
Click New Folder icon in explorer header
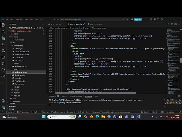coord(37,28)
